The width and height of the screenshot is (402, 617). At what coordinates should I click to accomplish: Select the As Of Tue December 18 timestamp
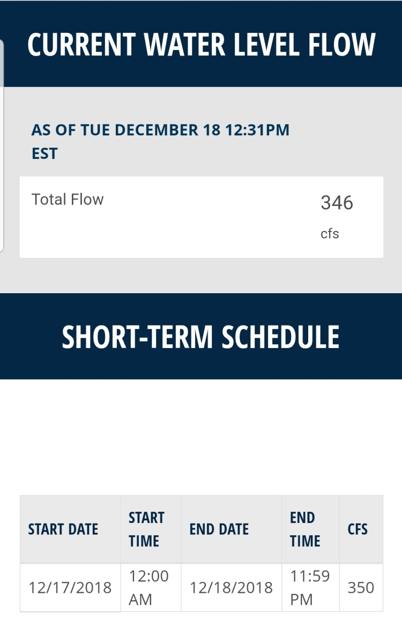click(160, 142)
